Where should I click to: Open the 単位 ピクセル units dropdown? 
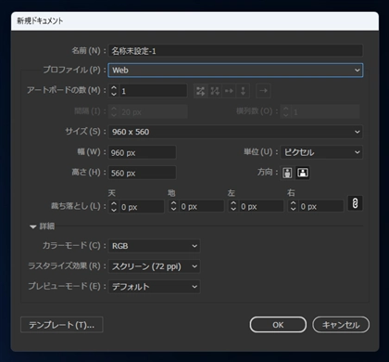point(321,152)
